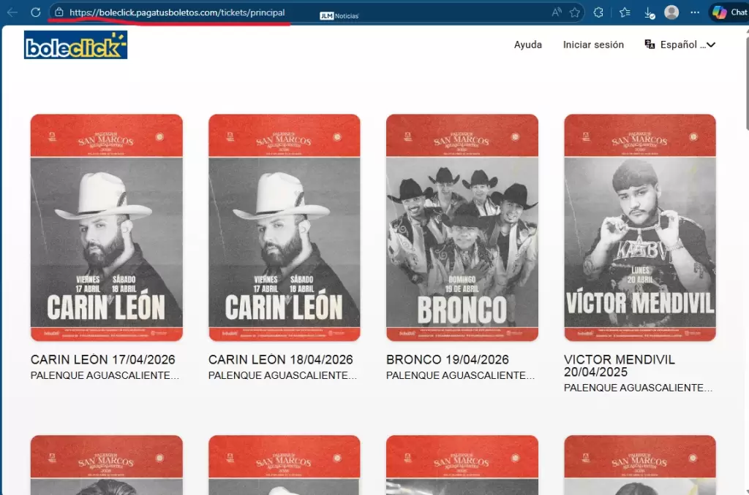Click Iniciar sesión link
Screen dimensions: 749x495
pos(593,45)
